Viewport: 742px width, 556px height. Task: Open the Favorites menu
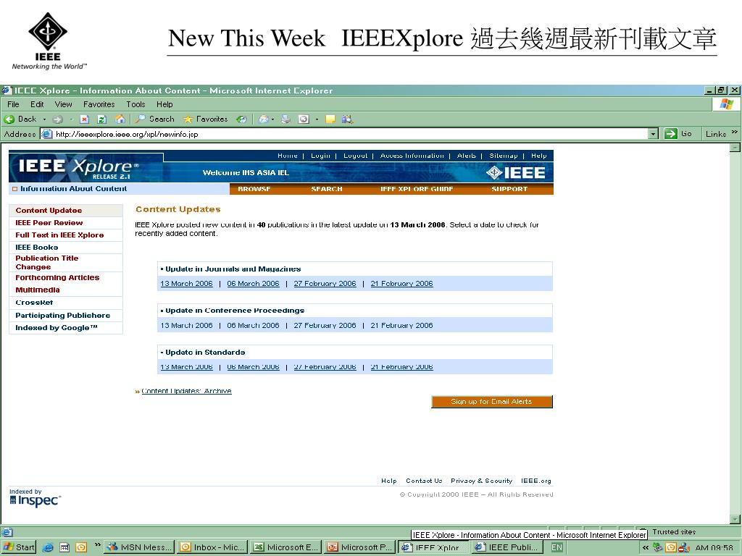point(99,104)
